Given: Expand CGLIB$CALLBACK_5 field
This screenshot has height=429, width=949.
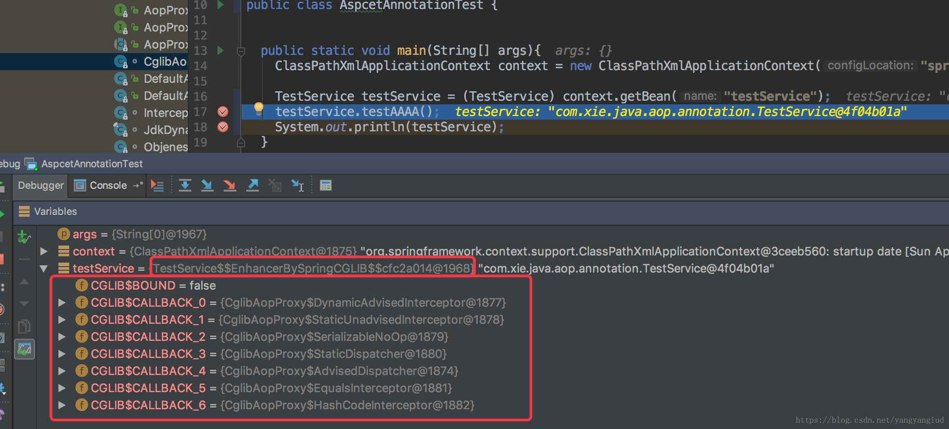Looking at the screenshot, I should (x=62, y=388).
